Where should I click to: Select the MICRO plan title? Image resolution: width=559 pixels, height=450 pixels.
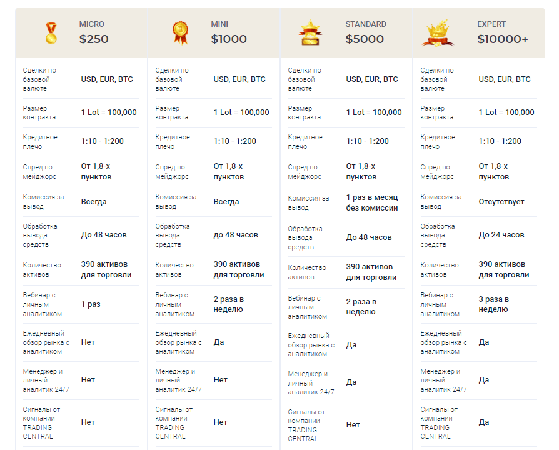click(92, 24)
